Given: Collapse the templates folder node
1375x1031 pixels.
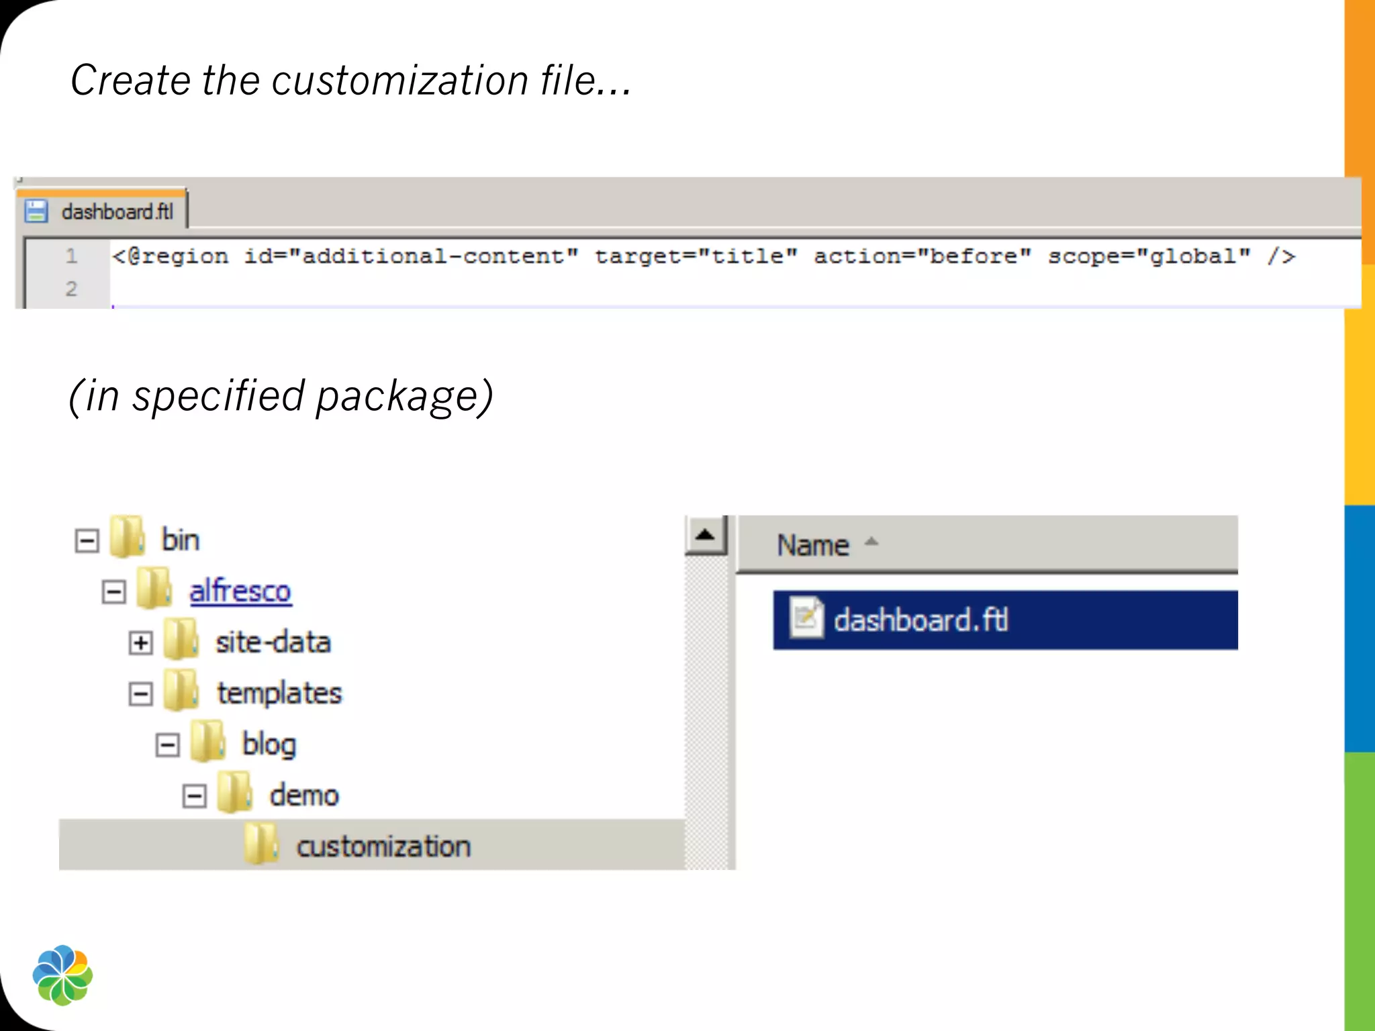Looking at the screenshot, I should [140, 693].
